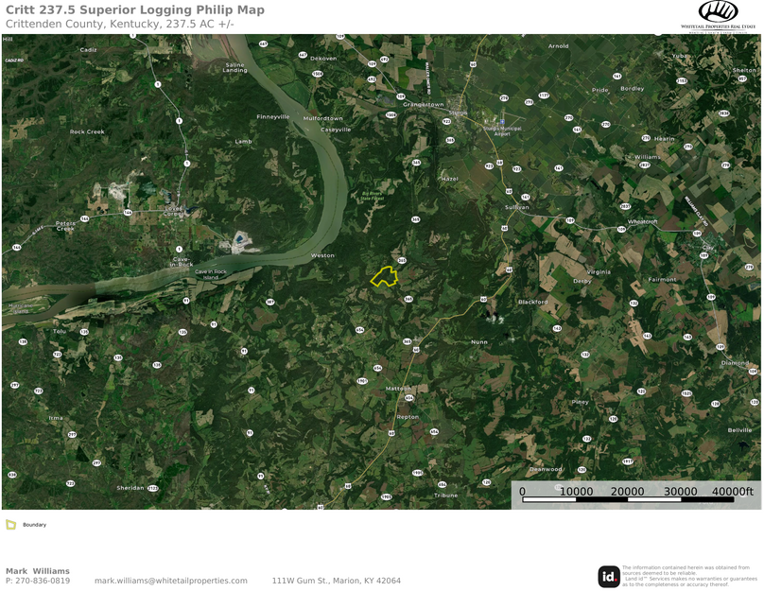Click the Hurricane Island label on river
This screenshot has width=764, height=591.
[21, 308]
